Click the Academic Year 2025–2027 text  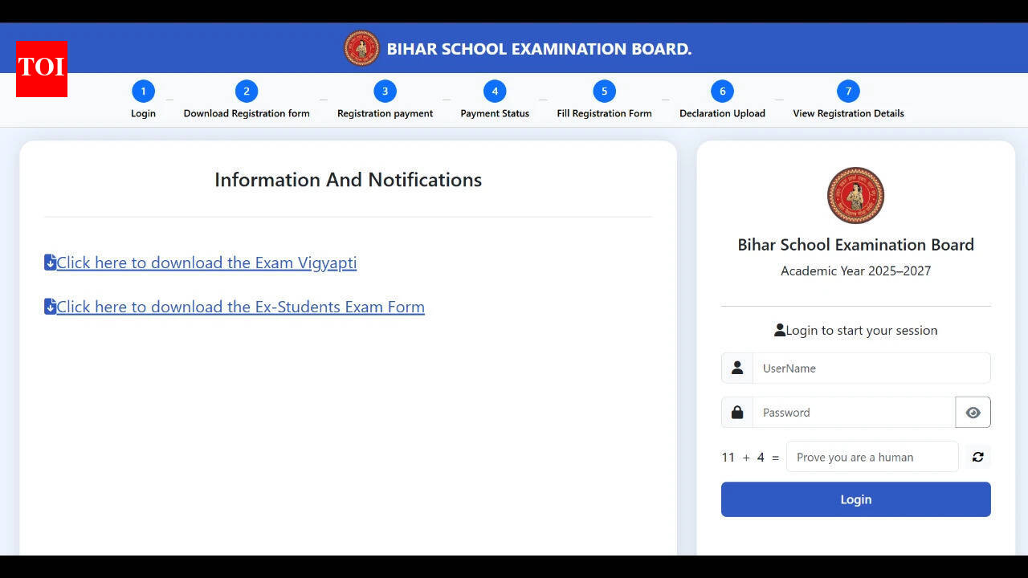pyautogui.click(x=855, y=271)
